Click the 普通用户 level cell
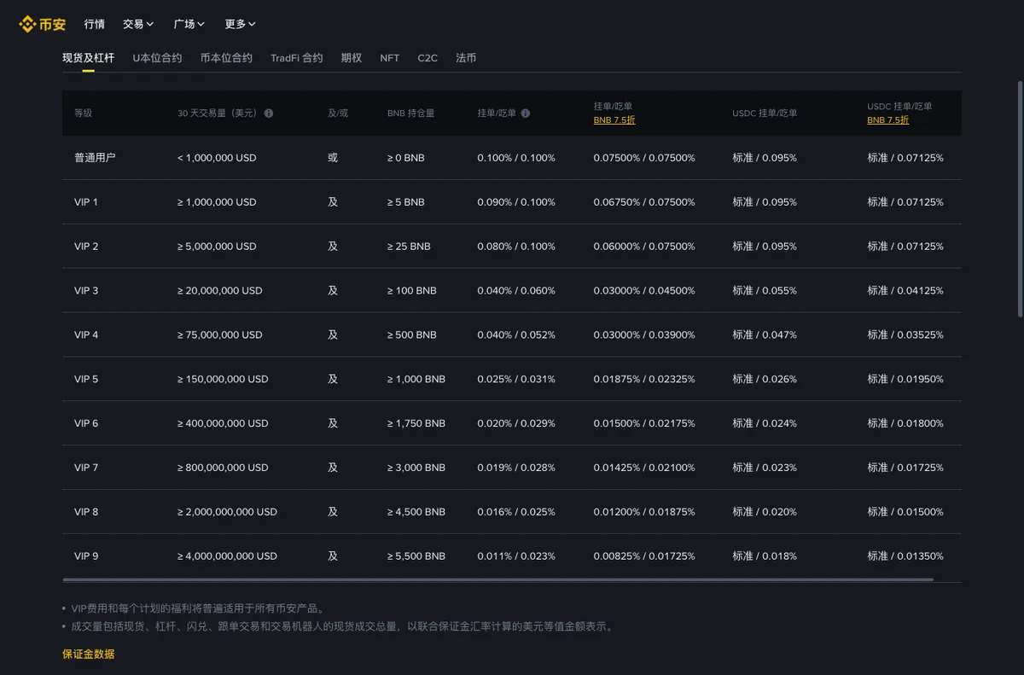 coord(95,158)
